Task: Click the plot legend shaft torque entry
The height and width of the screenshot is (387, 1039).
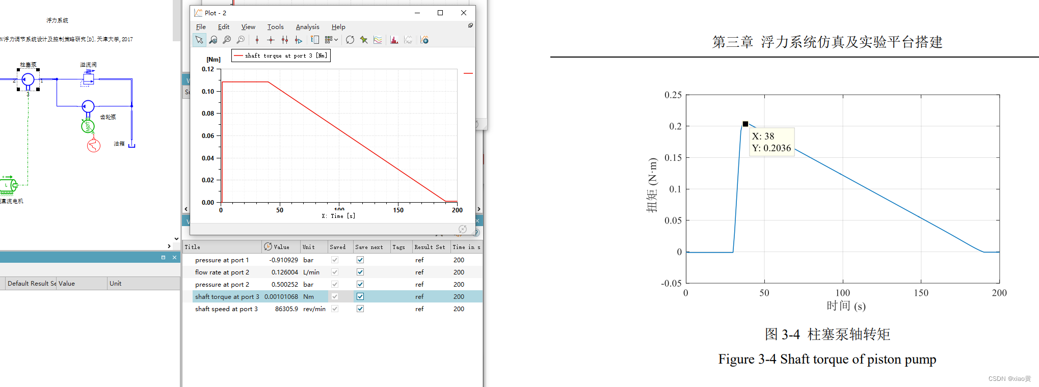Action: pos(281,56)
